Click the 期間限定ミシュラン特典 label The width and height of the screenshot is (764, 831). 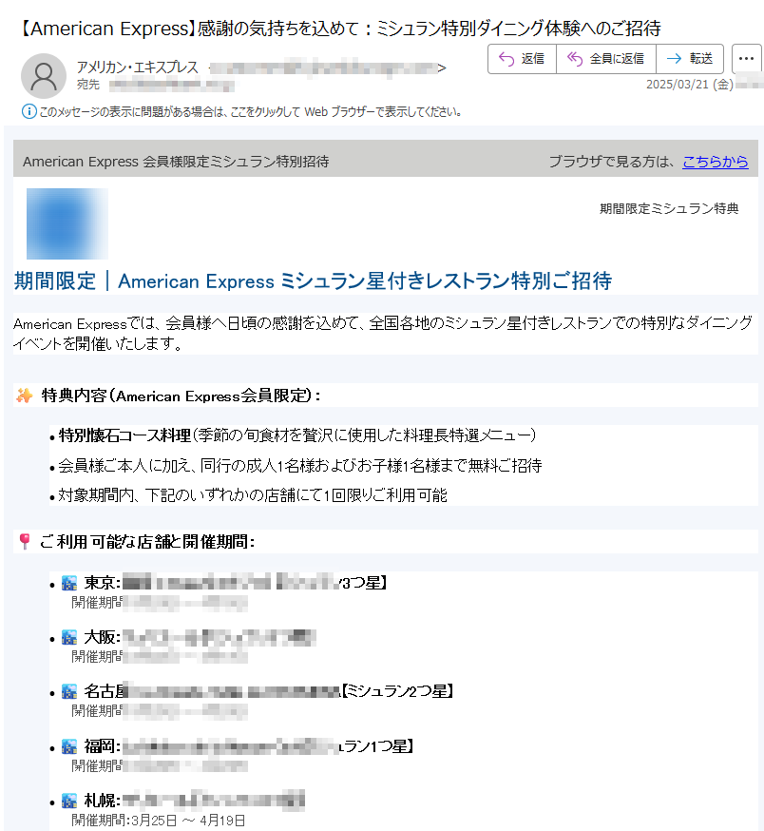pos(669,208)
